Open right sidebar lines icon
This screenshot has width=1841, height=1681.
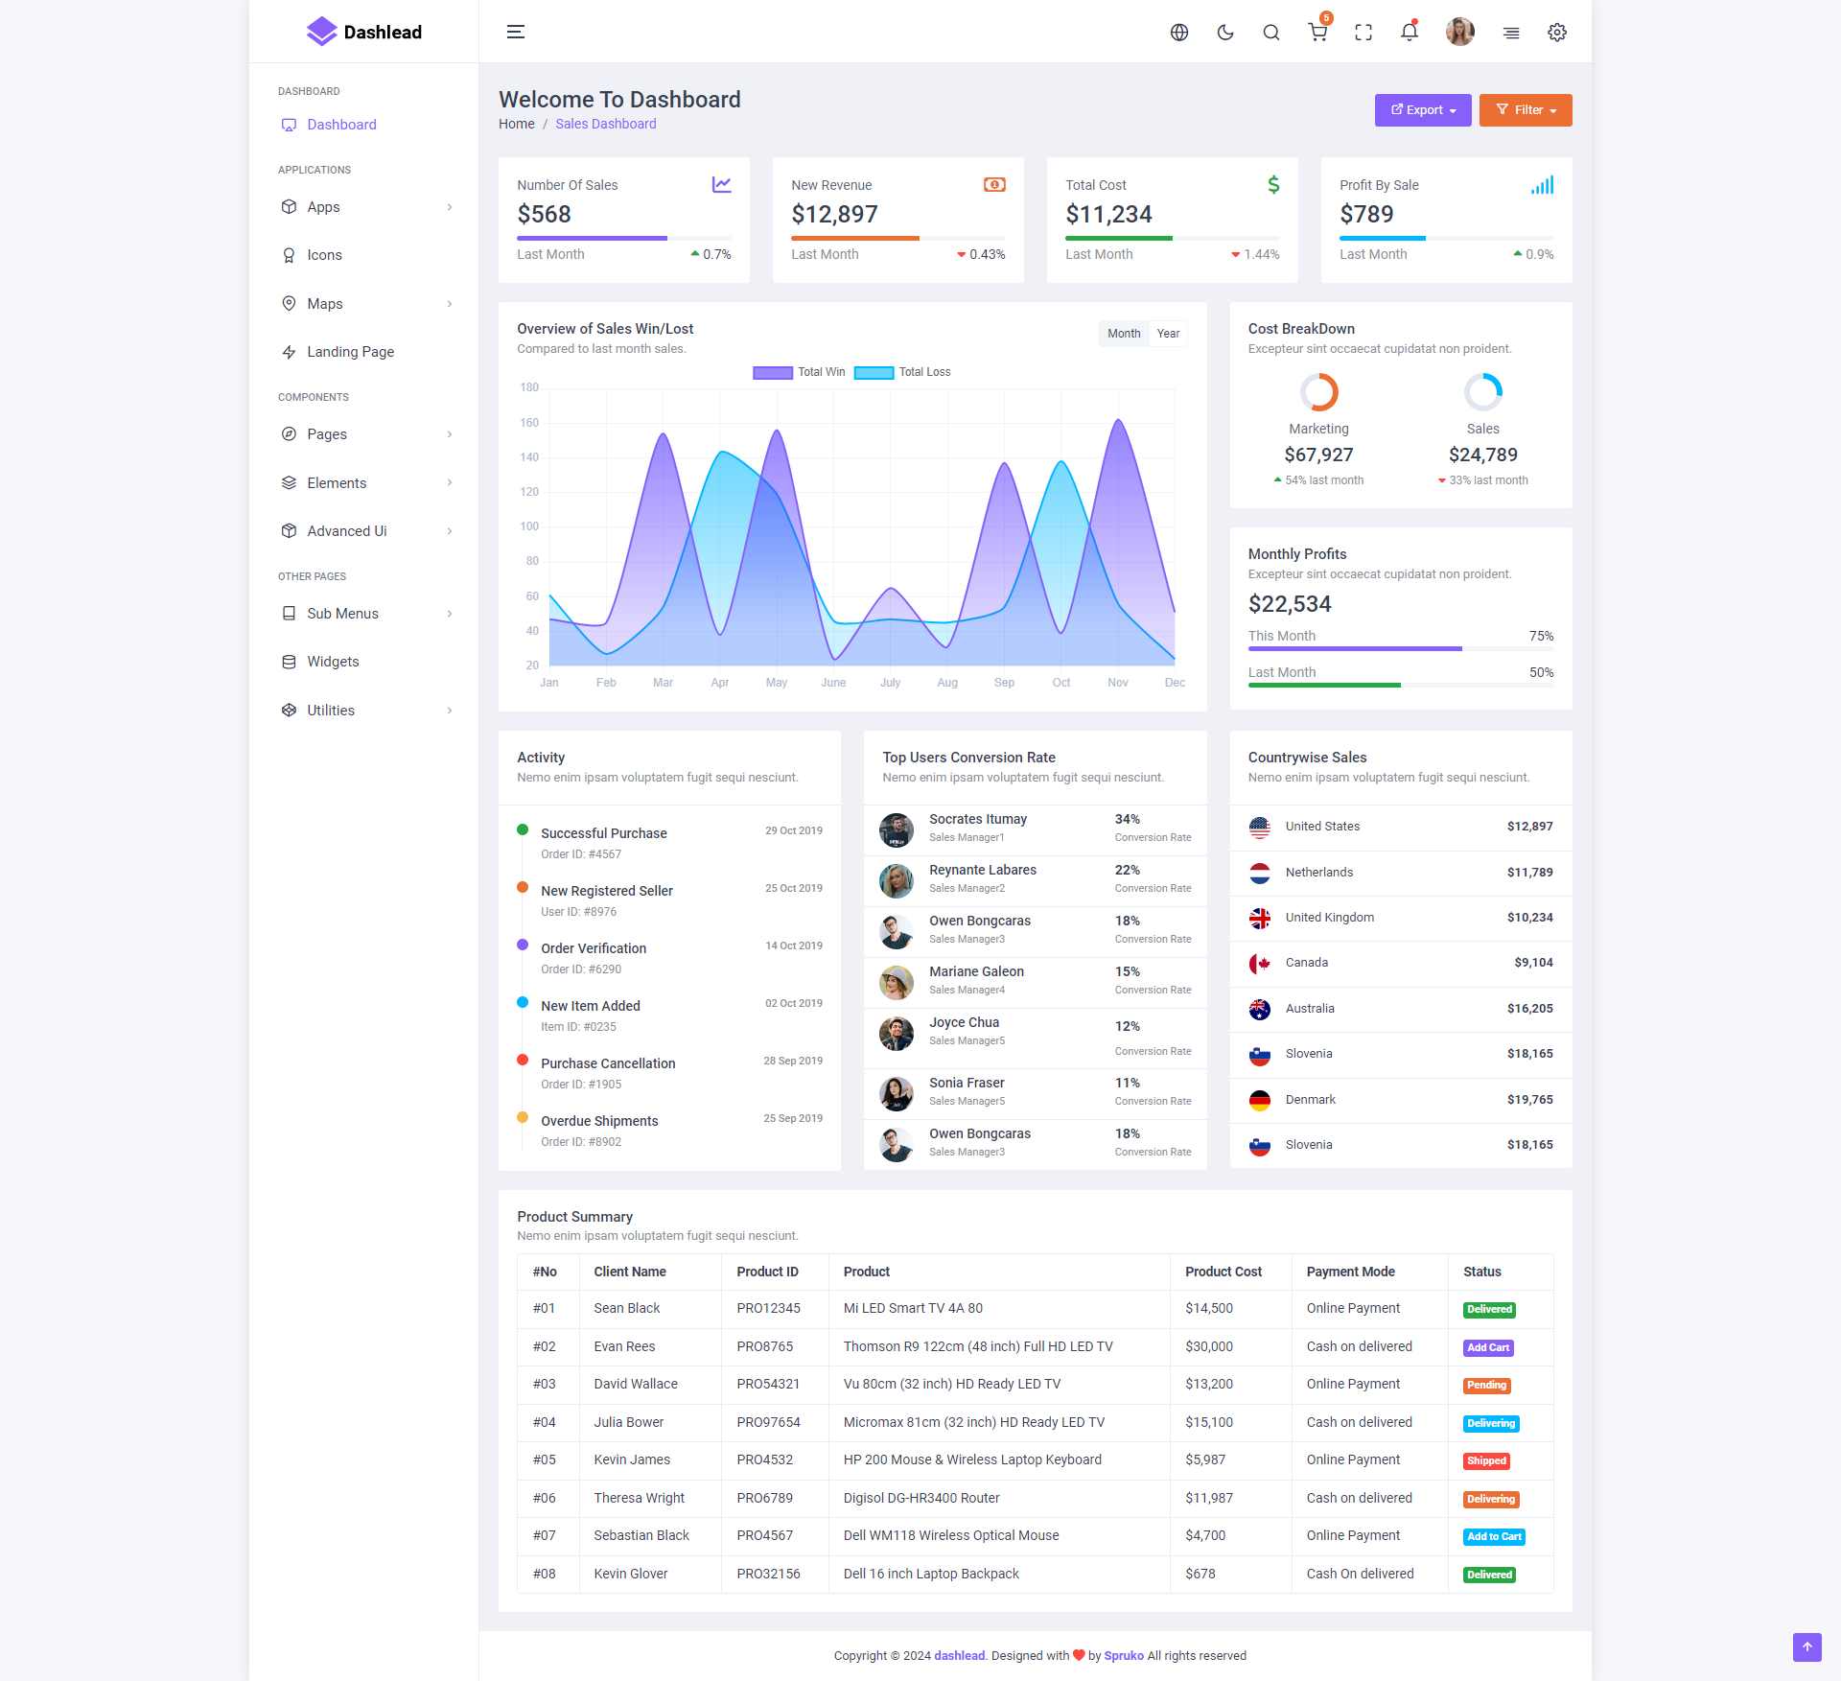1510,32
